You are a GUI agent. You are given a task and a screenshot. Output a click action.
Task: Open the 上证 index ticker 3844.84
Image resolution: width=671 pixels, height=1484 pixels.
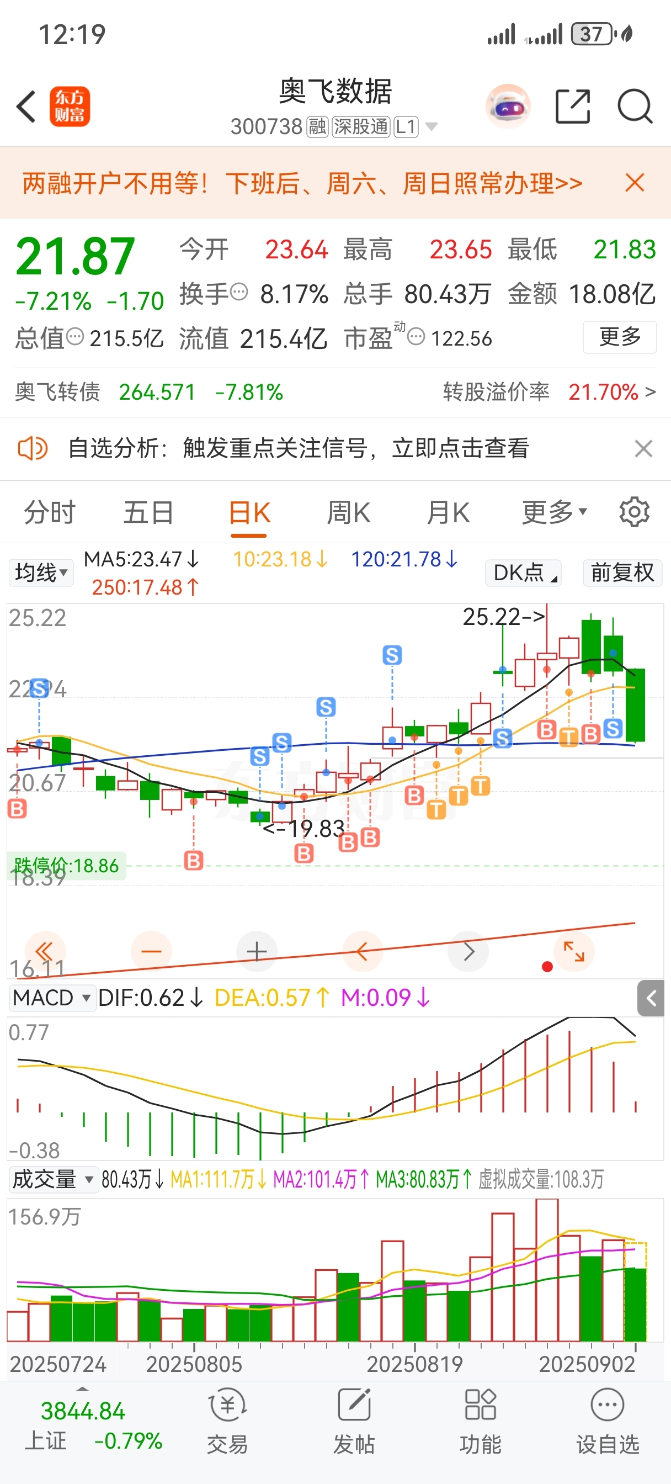(x=83, y=1412)
